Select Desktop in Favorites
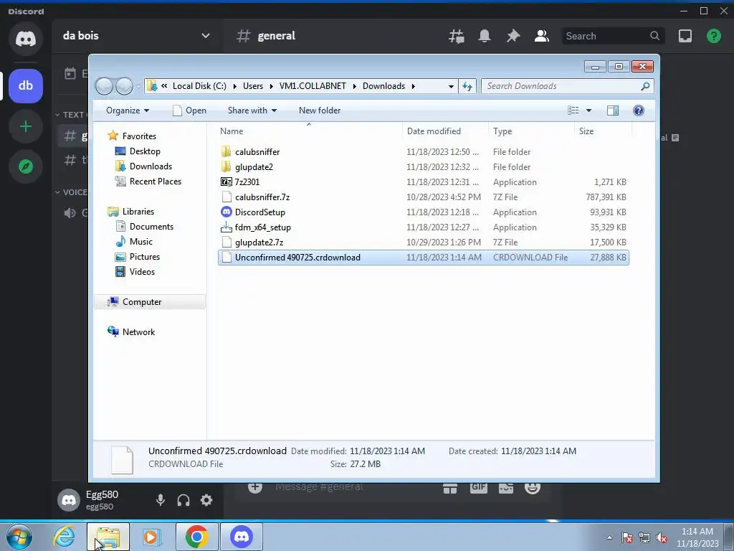734x551 pixels. (x=145, y=151)
